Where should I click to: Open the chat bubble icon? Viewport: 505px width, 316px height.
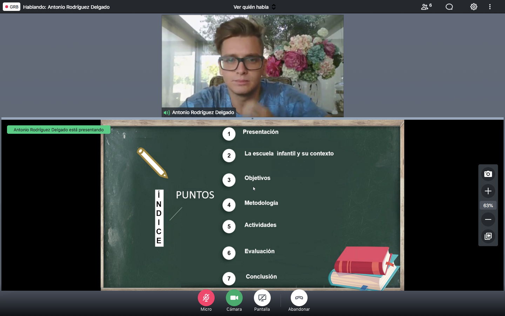pyautogui.click(x=449, y=7)
